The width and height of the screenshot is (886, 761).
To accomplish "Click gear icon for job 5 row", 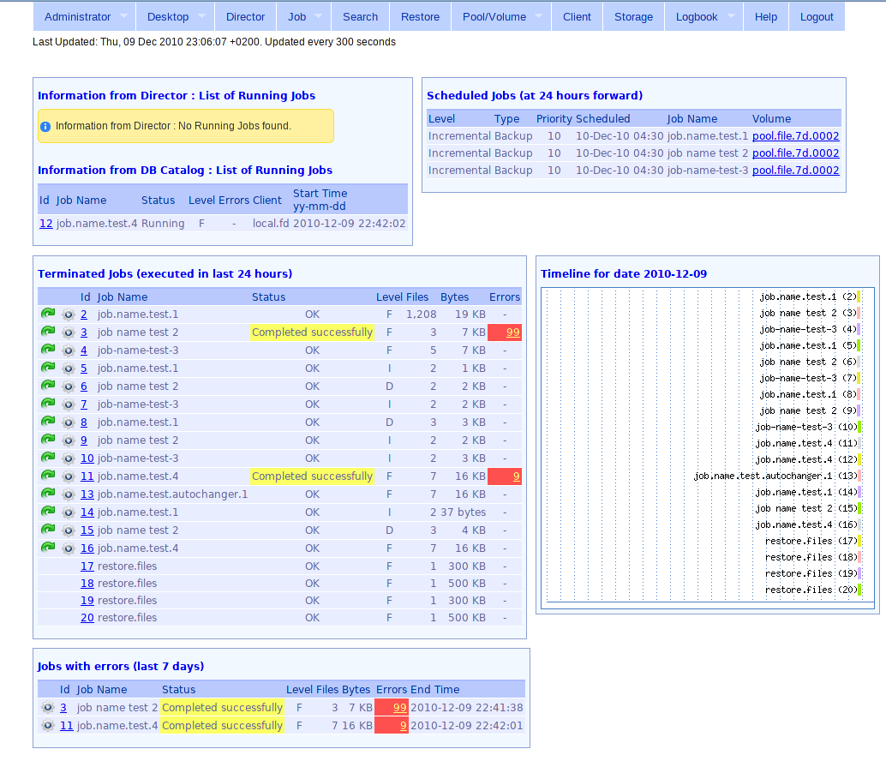I will coord(69,369).
